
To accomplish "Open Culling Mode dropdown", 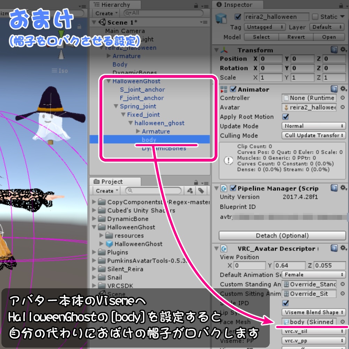I will (313, 135).
